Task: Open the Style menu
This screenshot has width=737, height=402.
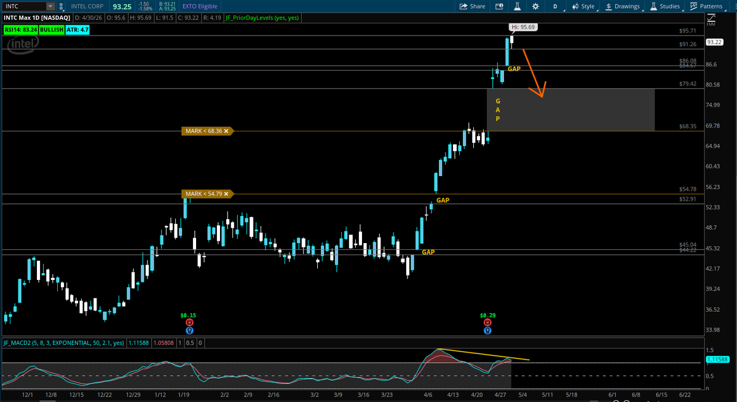Action: pyautogui.click(x=583, y=6)
